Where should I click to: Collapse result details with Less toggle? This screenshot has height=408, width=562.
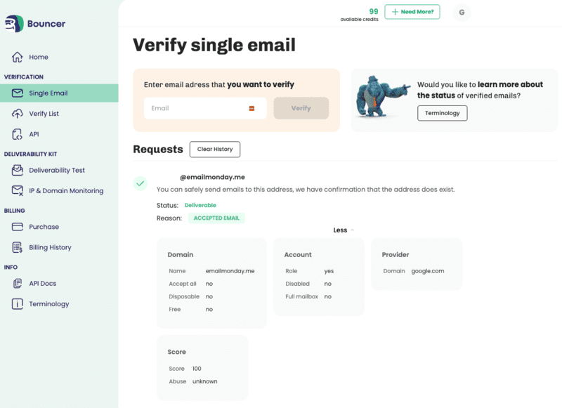pyautogui.click(x=343, y=230)
